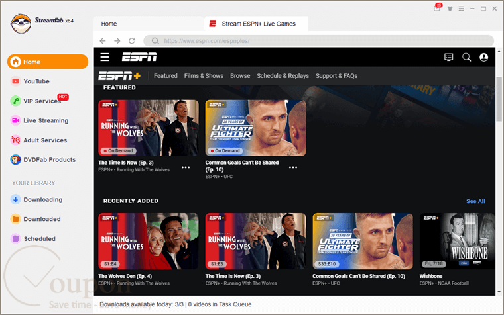Click featured title The Time Is Now (Ep. 3)
Image resolution: width=504 pixels, height=315 pixels.
pos(126,163)
